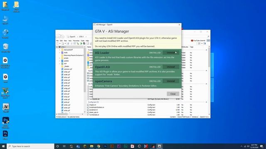Viewport: 266px width, 149px height.
Task: Open the Help menu in OpenIV
Action: 87,41
